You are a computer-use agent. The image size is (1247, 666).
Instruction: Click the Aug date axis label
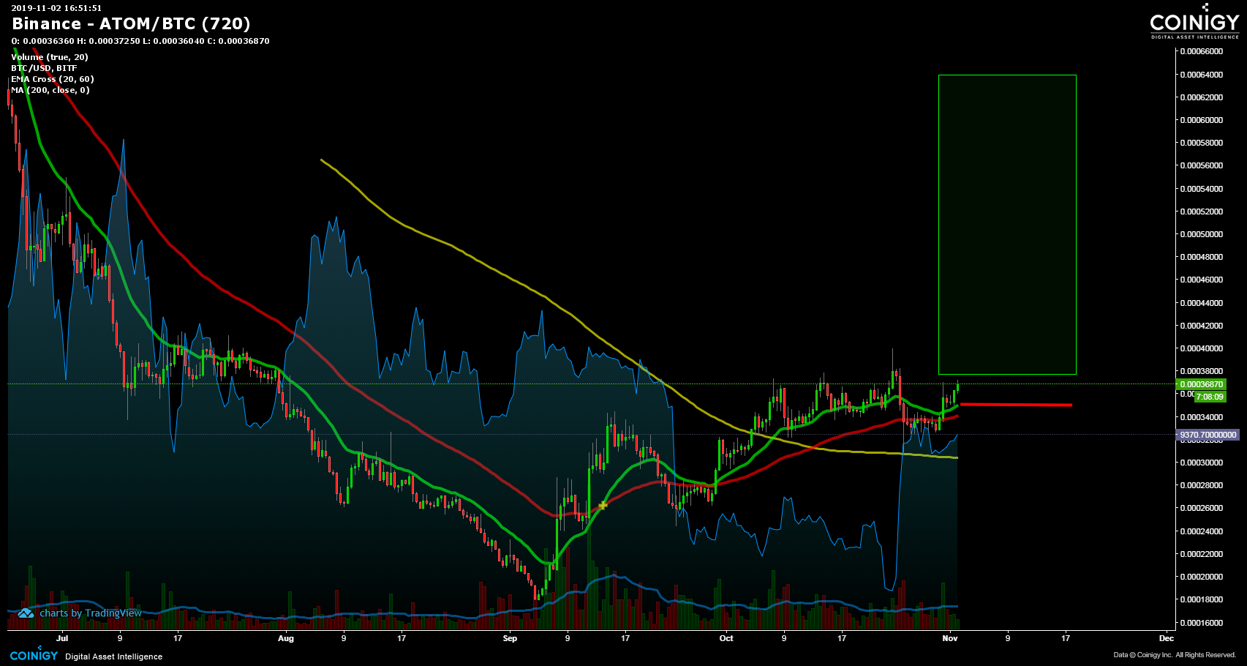coord(286,638)
